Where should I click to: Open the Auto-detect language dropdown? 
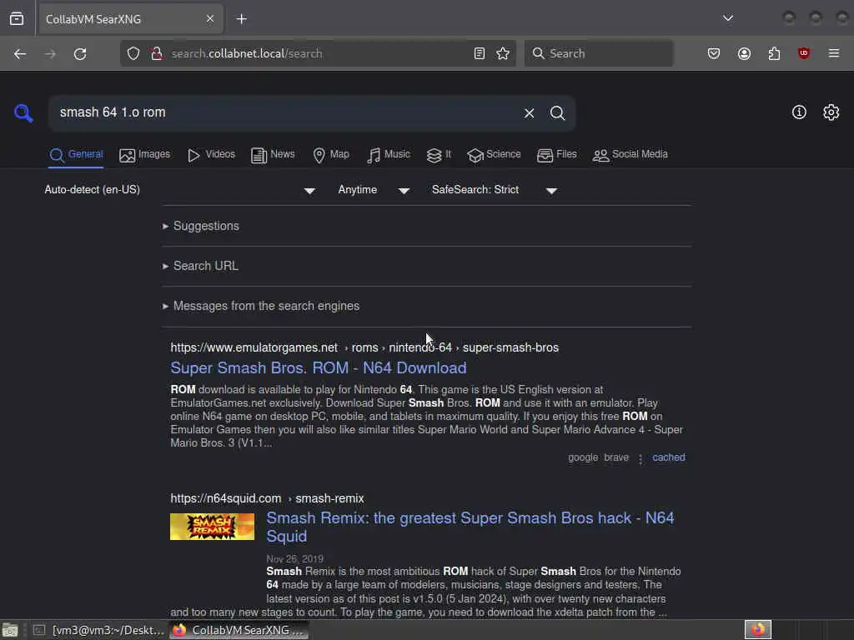[180, 190]
